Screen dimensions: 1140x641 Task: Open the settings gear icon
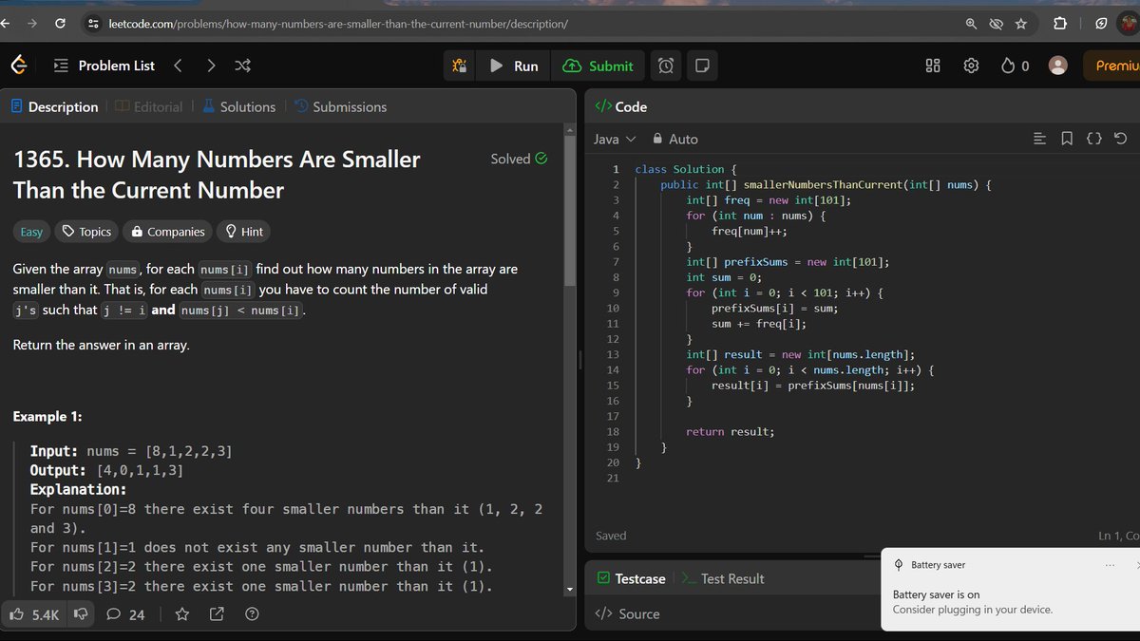tap(971, 66)
